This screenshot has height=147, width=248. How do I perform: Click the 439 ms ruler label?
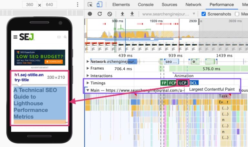pyautogui.click(x=125, y=56)
